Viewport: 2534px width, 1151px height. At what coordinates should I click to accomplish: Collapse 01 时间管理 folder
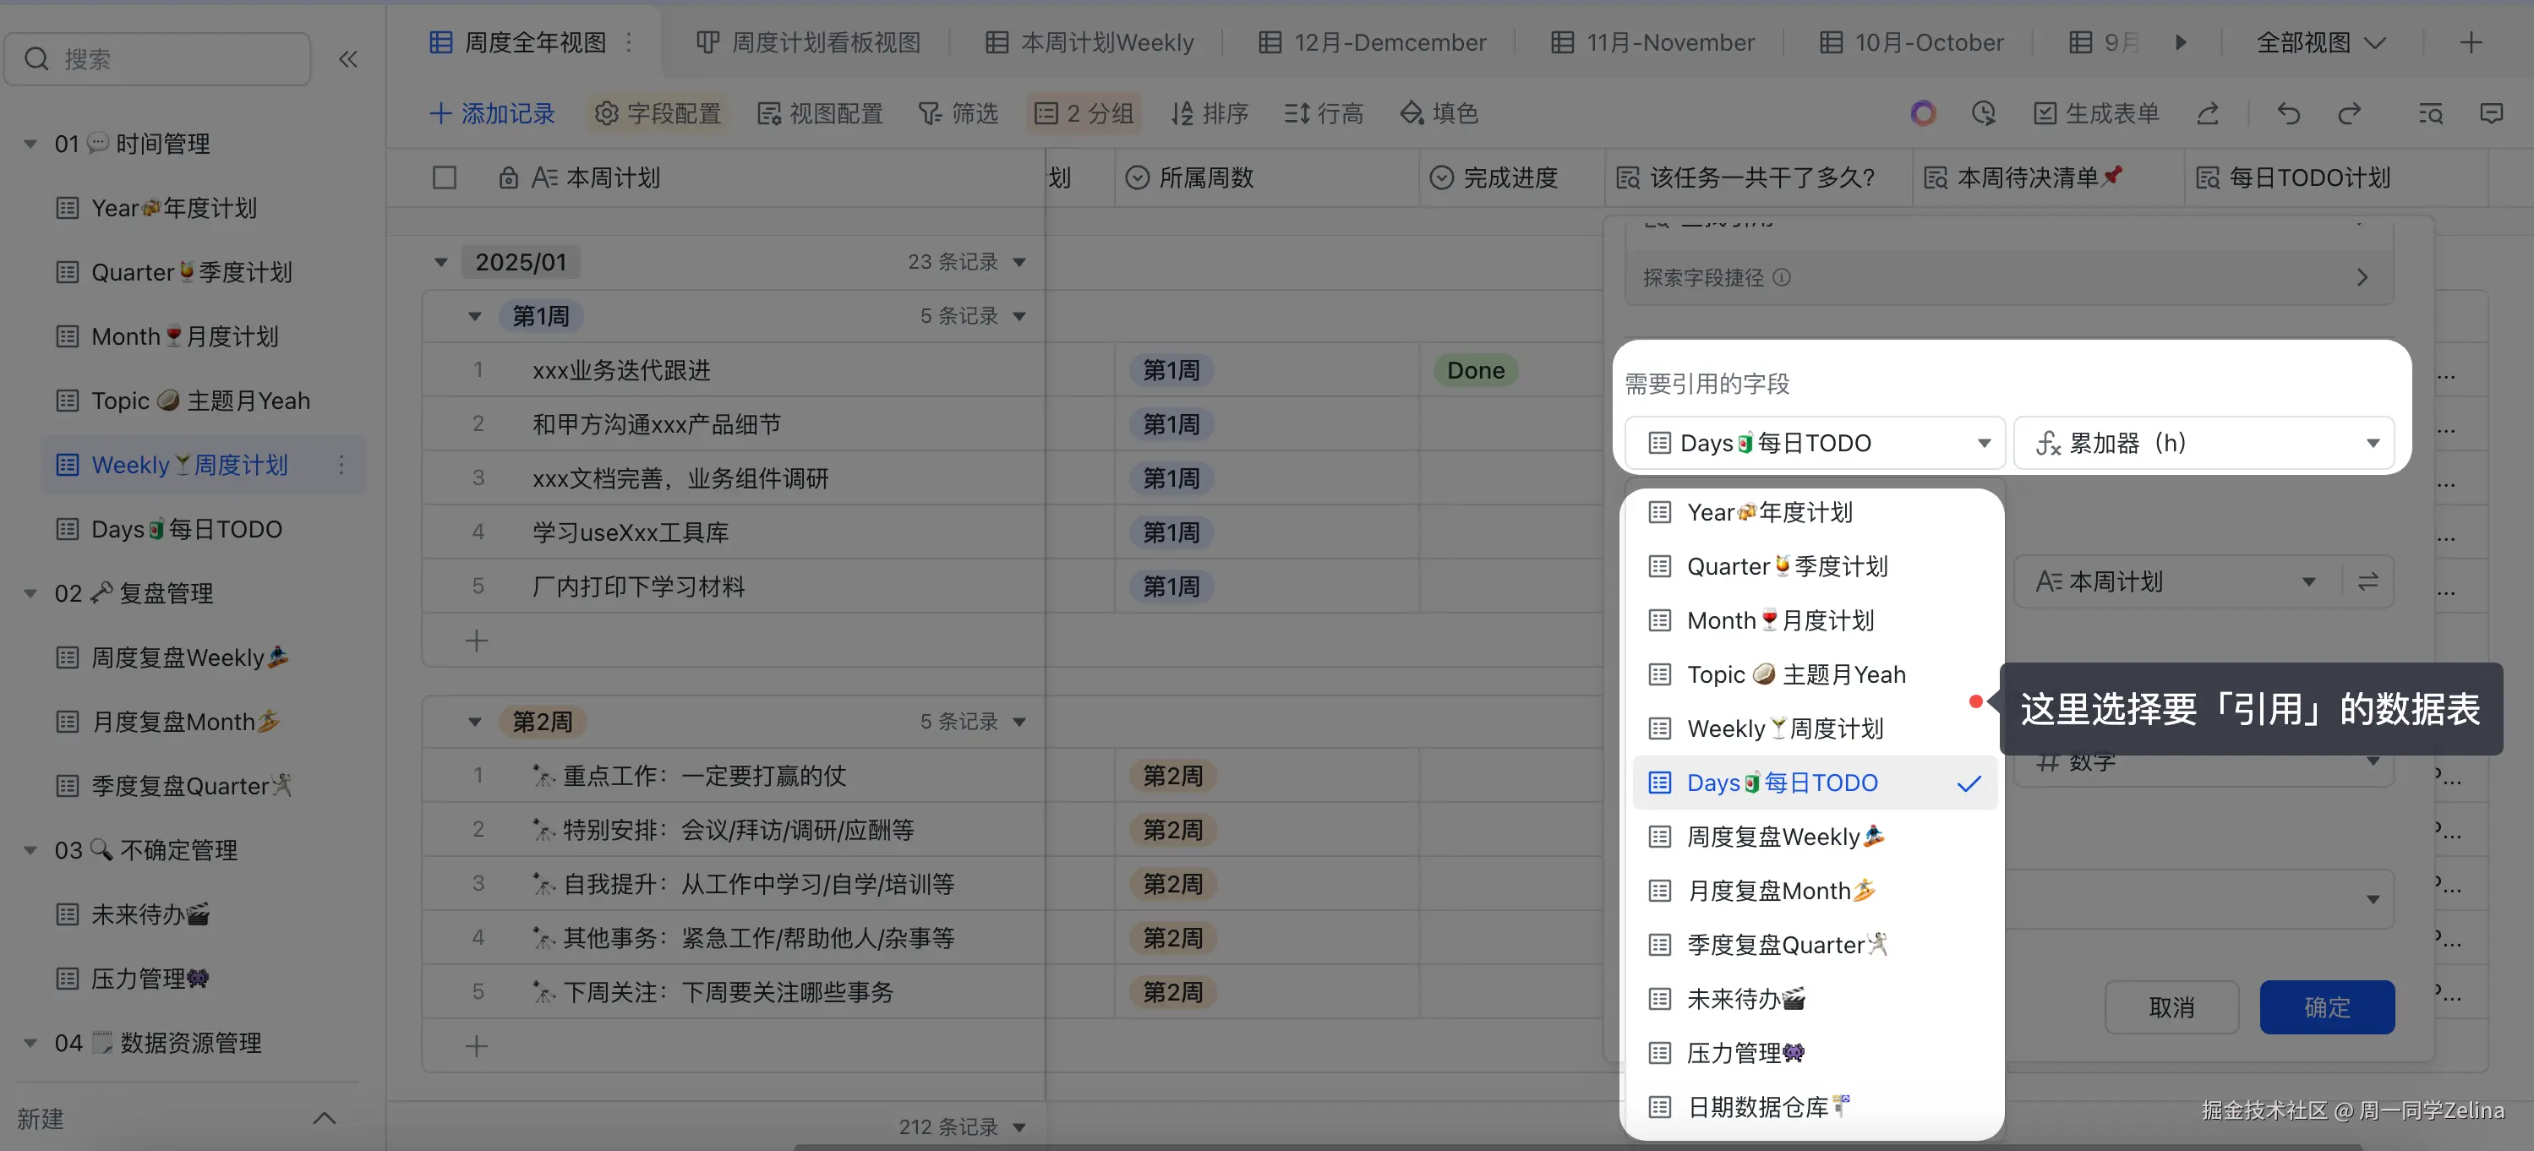pyautogui.click(x=30, y=144)
